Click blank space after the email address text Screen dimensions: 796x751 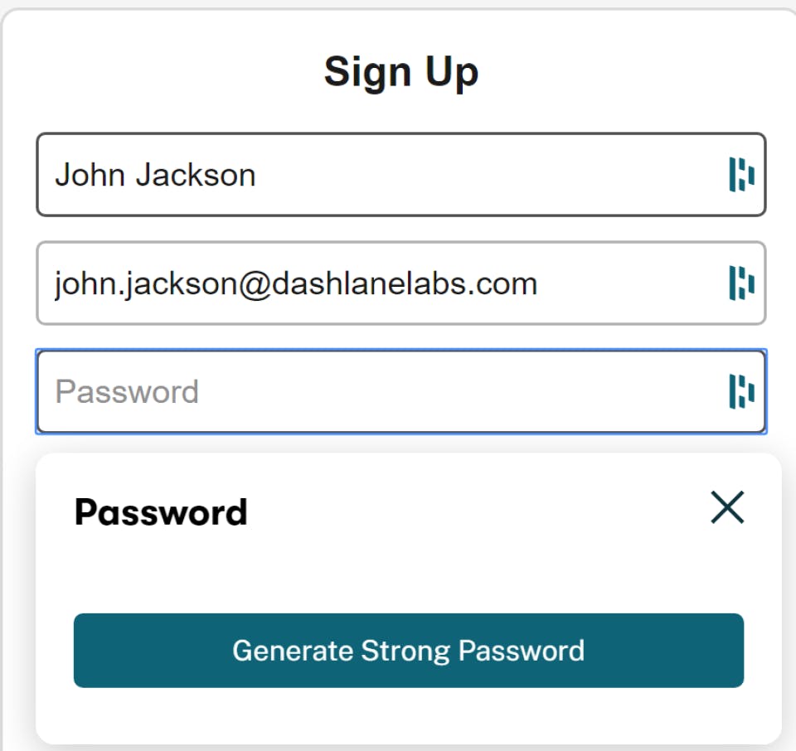pyautogui.click(x=630, y=283)
